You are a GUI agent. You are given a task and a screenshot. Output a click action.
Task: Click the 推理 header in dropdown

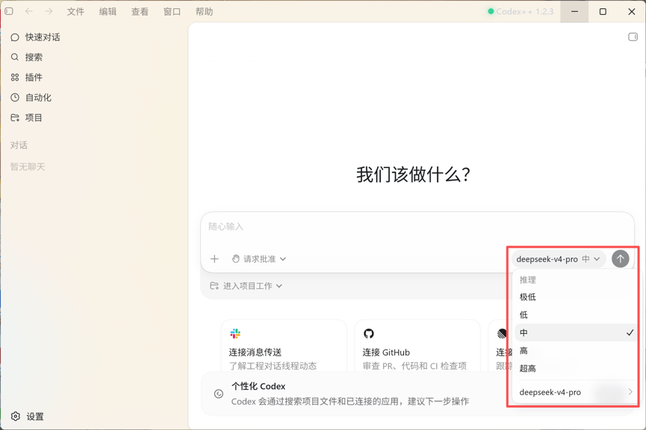528,280
